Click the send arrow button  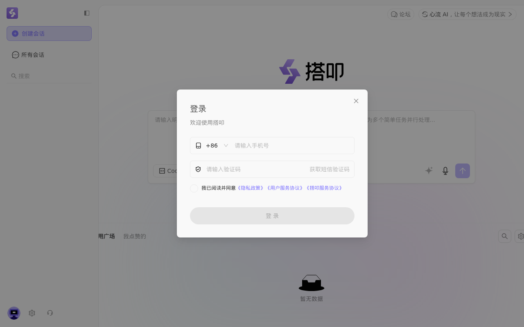[x=463, y=171]
